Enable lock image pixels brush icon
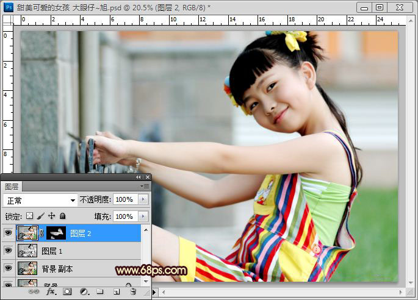 coord(40,216)
